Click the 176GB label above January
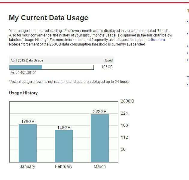The height and width of the screenshot is (180, 189). tap(28, 122)
